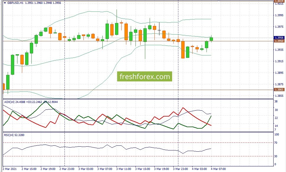Click the 1.4019 price tag at top
286x172 pixels.
(279, 1)
